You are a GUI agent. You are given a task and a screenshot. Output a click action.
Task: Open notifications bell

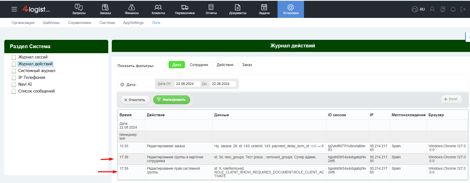[x=453, y=9]
